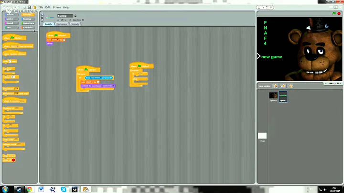Open the Share menu
Viewport: 344px width, 193px height.
57,7
